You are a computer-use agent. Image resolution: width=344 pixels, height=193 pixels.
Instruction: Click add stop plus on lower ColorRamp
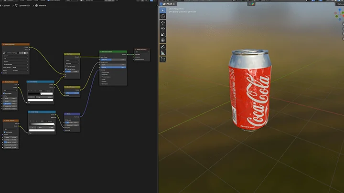30,121
